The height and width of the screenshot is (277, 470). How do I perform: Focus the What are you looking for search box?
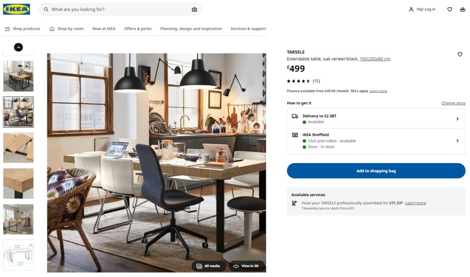pyautogui.click(x=120, y=10)
